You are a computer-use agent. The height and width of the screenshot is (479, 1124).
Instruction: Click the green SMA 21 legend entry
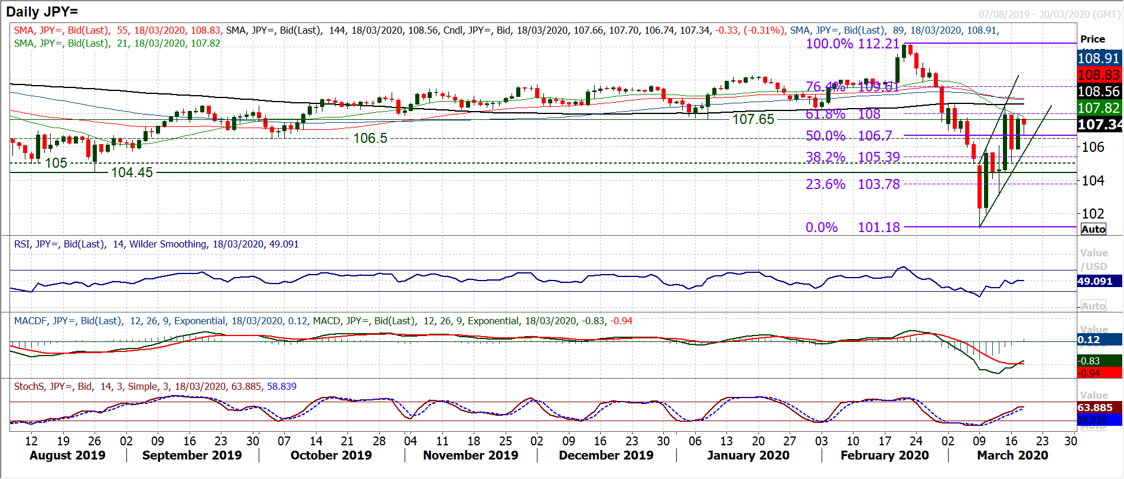pos(117,43)
